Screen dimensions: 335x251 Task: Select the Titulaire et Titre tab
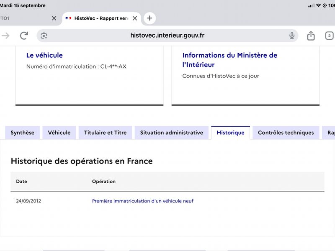point(106,133)
